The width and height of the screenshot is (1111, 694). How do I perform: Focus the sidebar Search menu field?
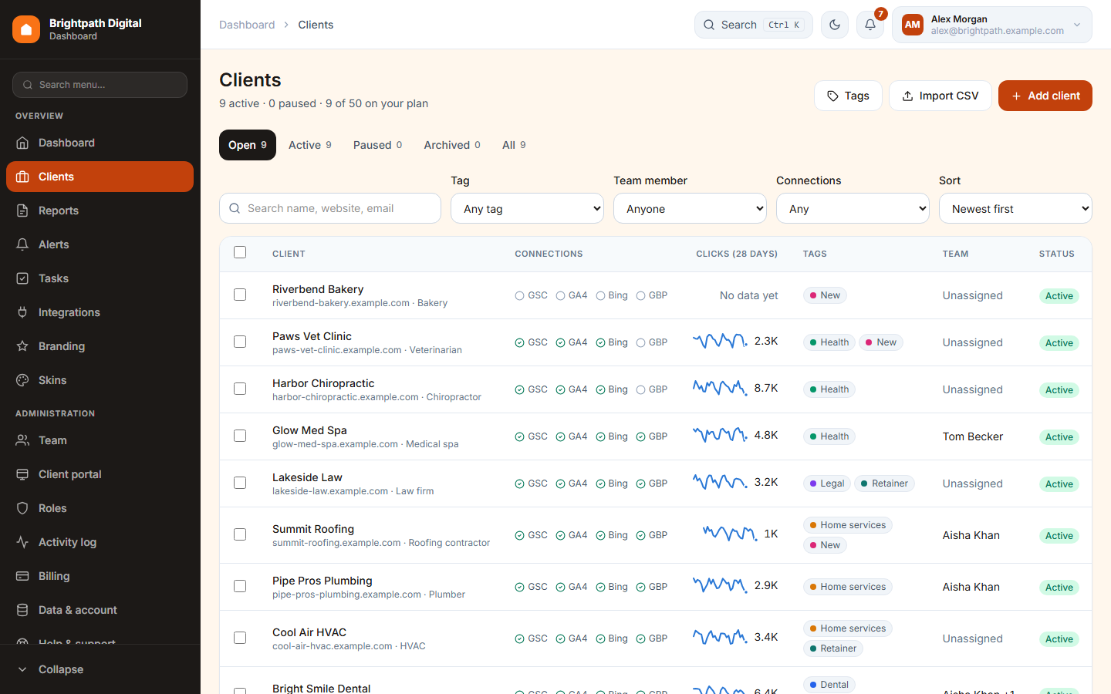[x=100, y=85]
